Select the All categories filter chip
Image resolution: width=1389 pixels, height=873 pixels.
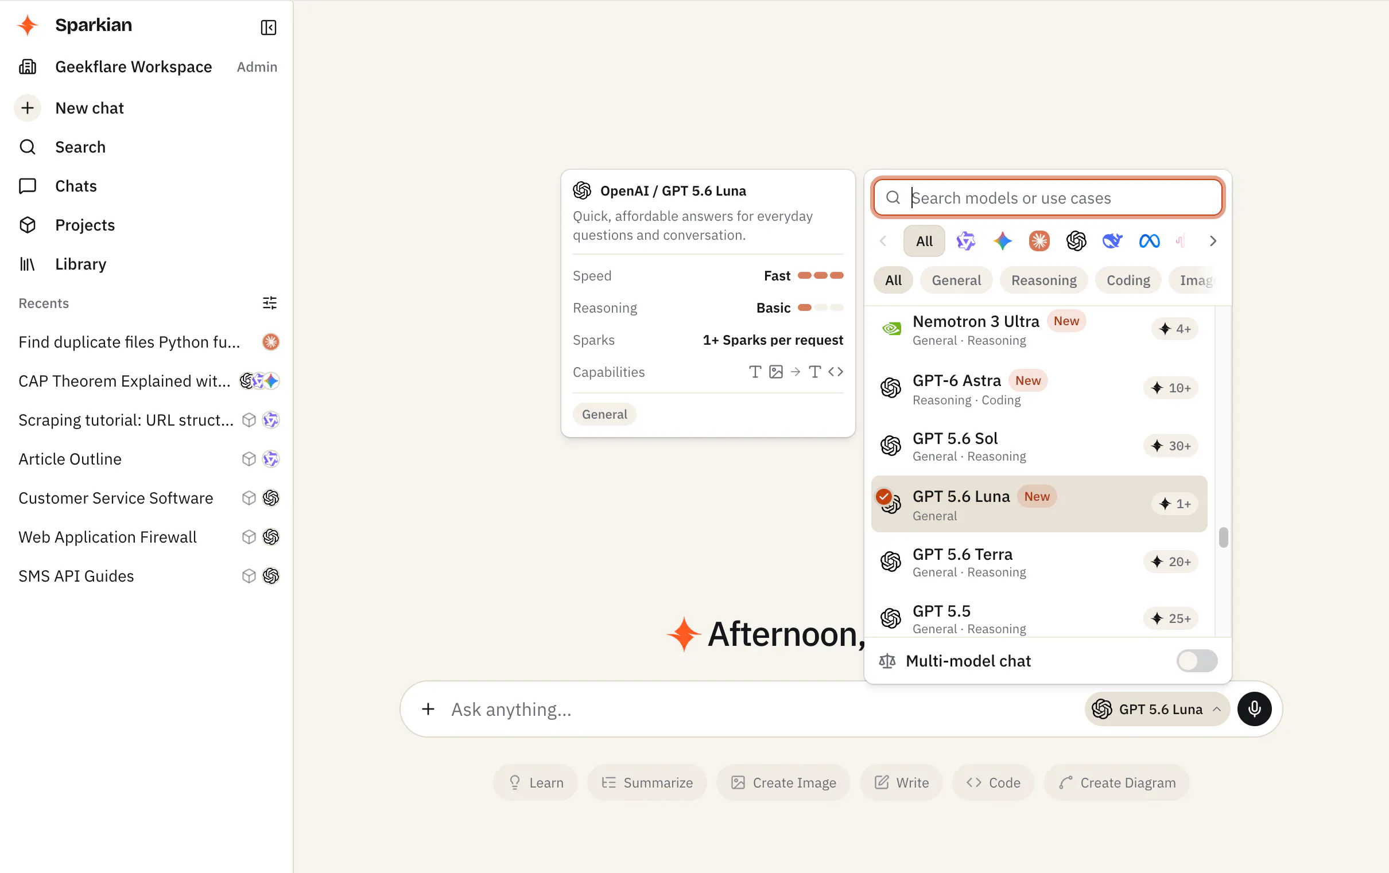coord(893,280)
